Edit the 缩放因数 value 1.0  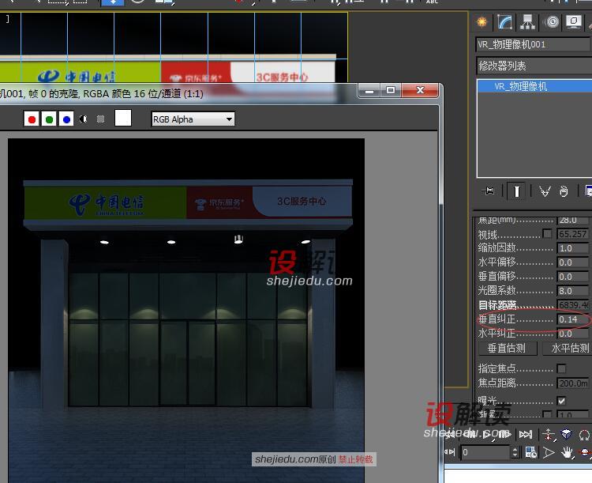(x=573, y=248)
